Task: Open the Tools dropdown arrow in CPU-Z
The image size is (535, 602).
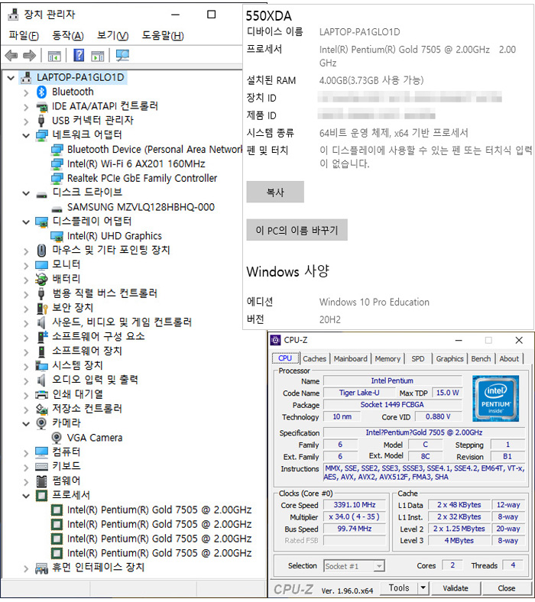Action: pos(423,587)
